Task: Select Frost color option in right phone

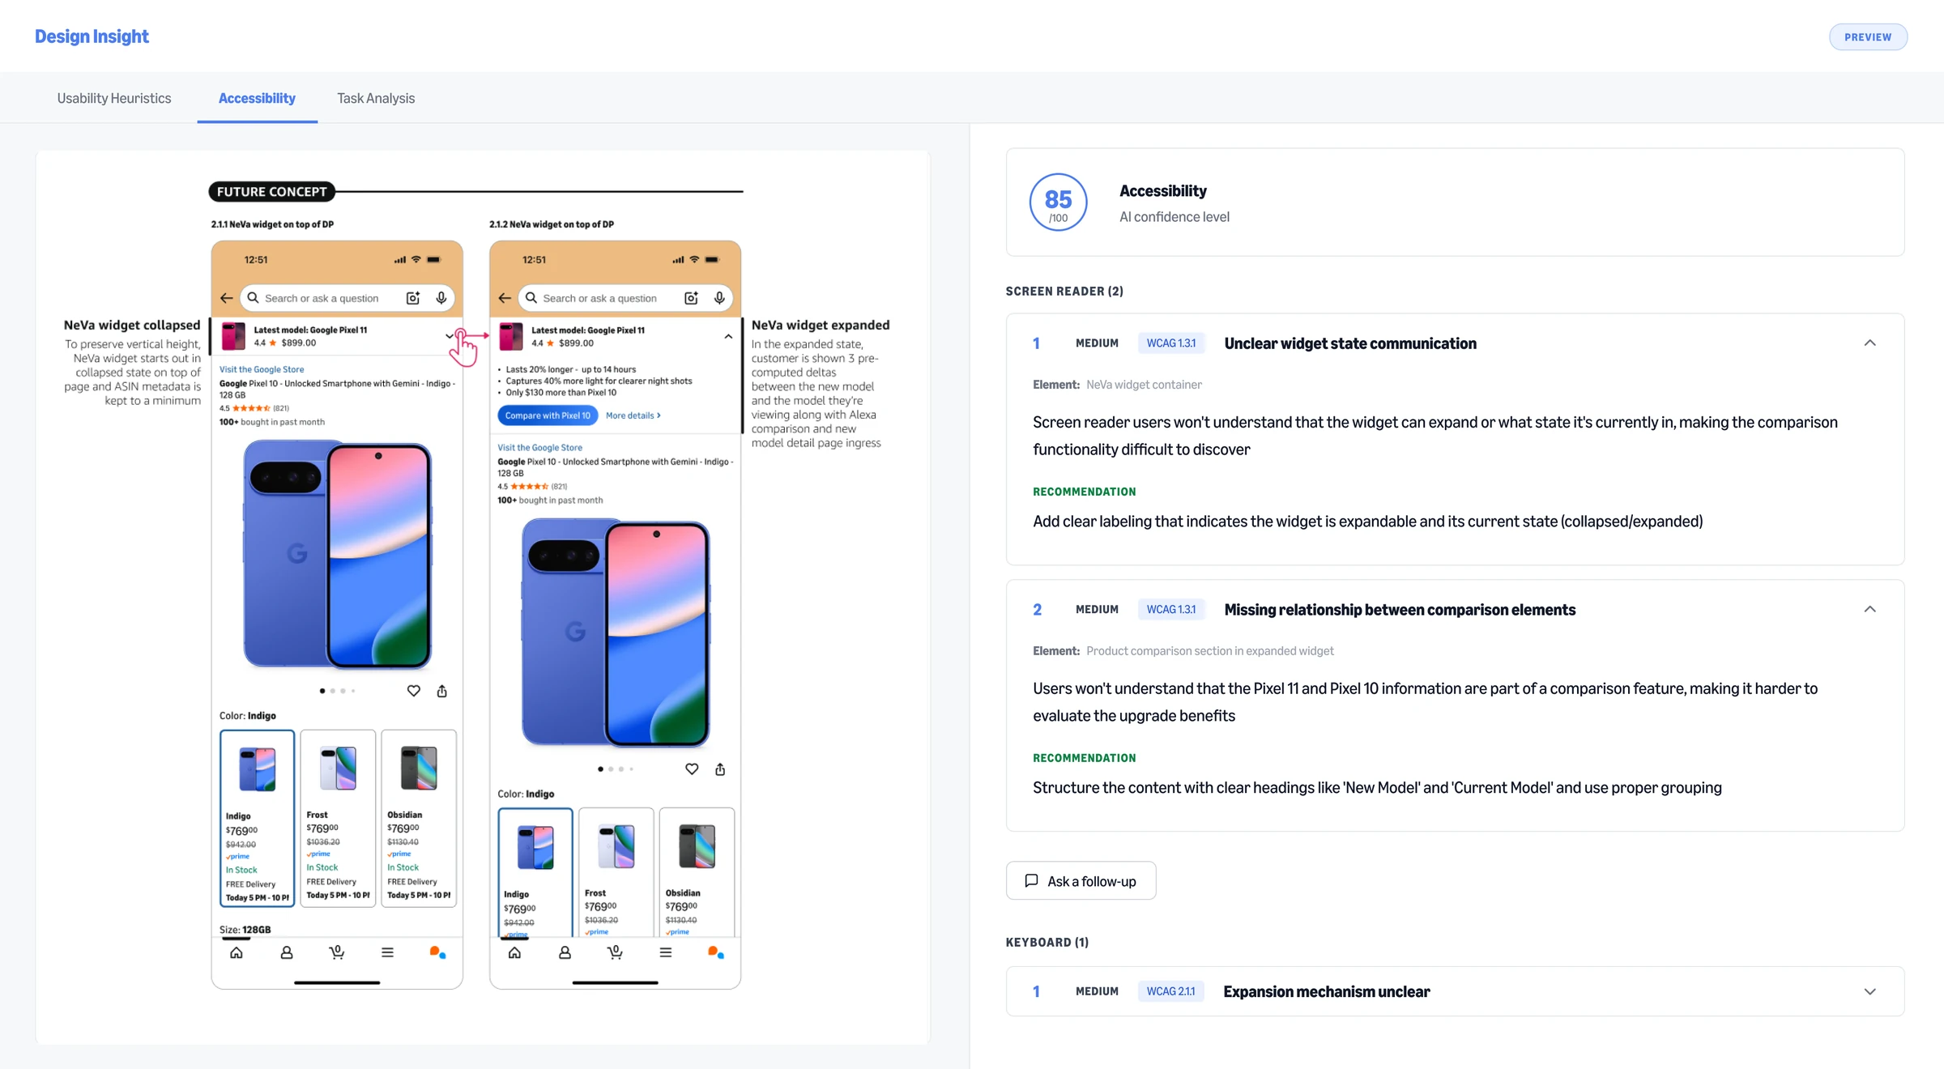Action: [x=616, y=873]
